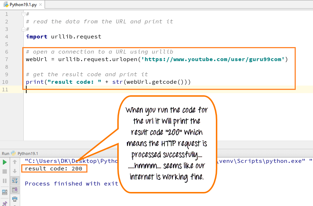Click the Print icon in Run panel
Screen dimensions: 313x206
[15, 199]
